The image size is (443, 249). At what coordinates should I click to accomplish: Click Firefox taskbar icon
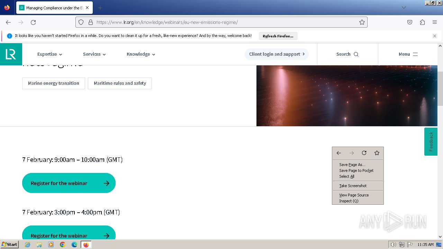pyautogui.click(x=86, y=245)
